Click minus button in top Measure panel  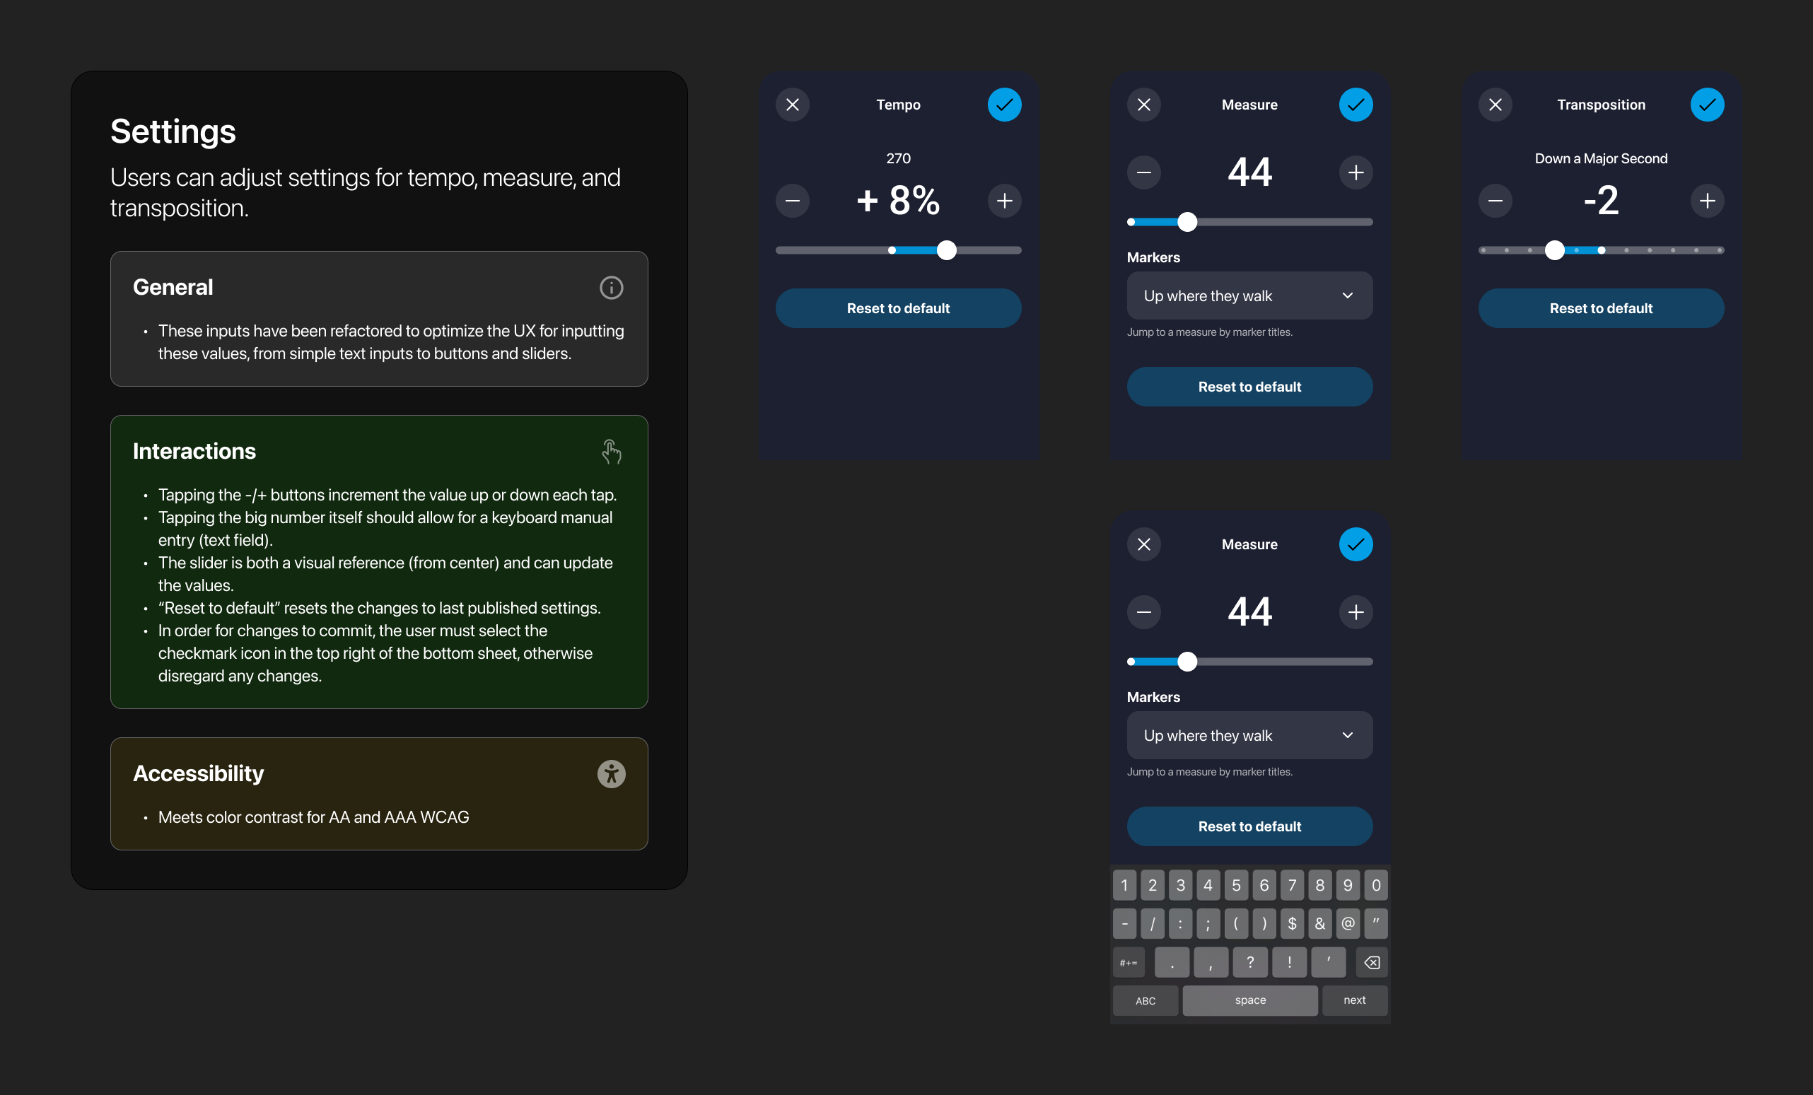[1143, 172]
